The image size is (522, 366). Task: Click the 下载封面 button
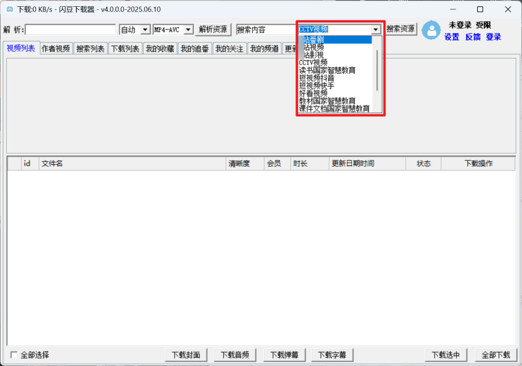186,354
